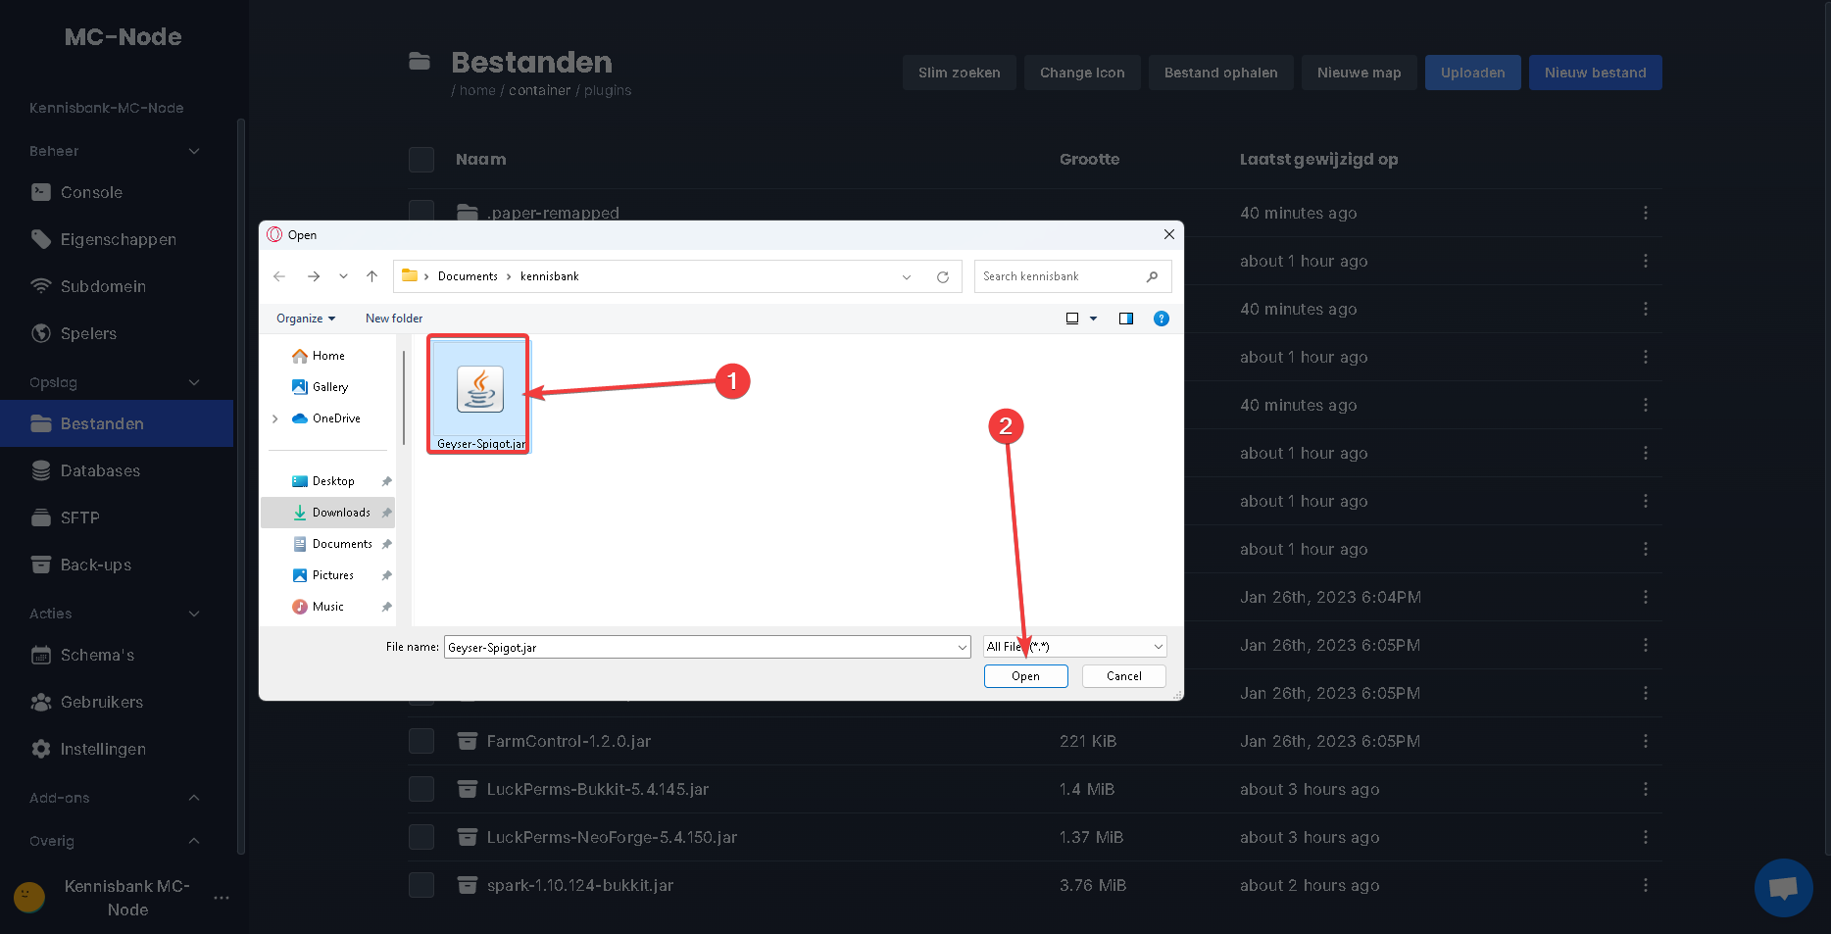Toggle the select-all checkbox beside Naam
The height and width of the screenshot is (934, 1831).
click(421, 160)
